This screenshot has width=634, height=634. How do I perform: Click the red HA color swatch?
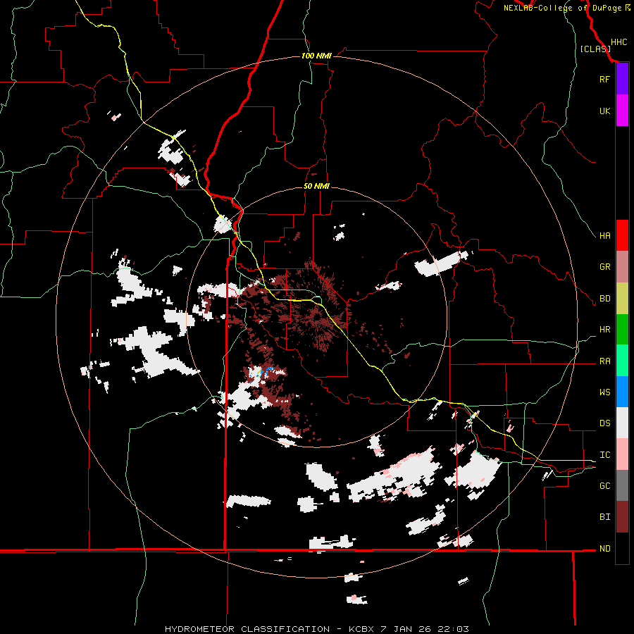(622, 235)
